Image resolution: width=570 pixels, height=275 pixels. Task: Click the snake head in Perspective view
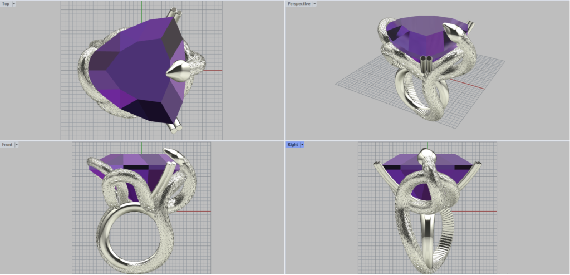coord(456,35)
